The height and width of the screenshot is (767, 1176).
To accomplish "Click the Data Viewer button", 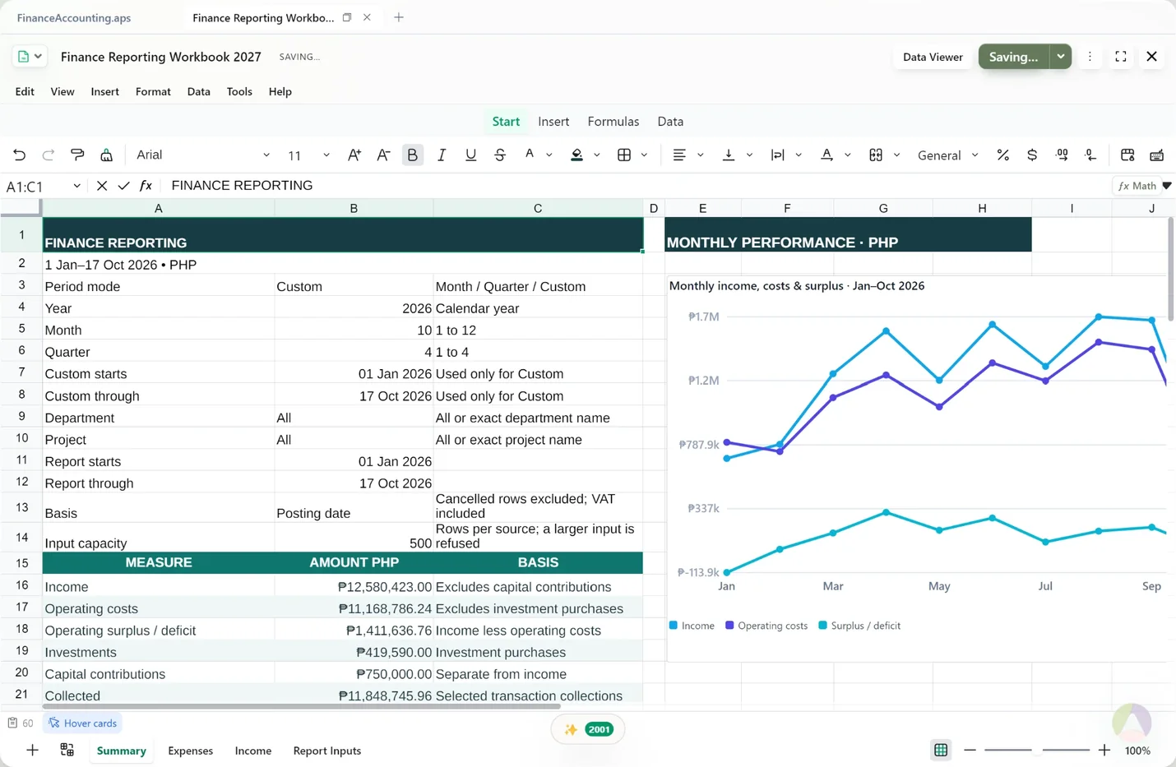I will pos(933,57).
